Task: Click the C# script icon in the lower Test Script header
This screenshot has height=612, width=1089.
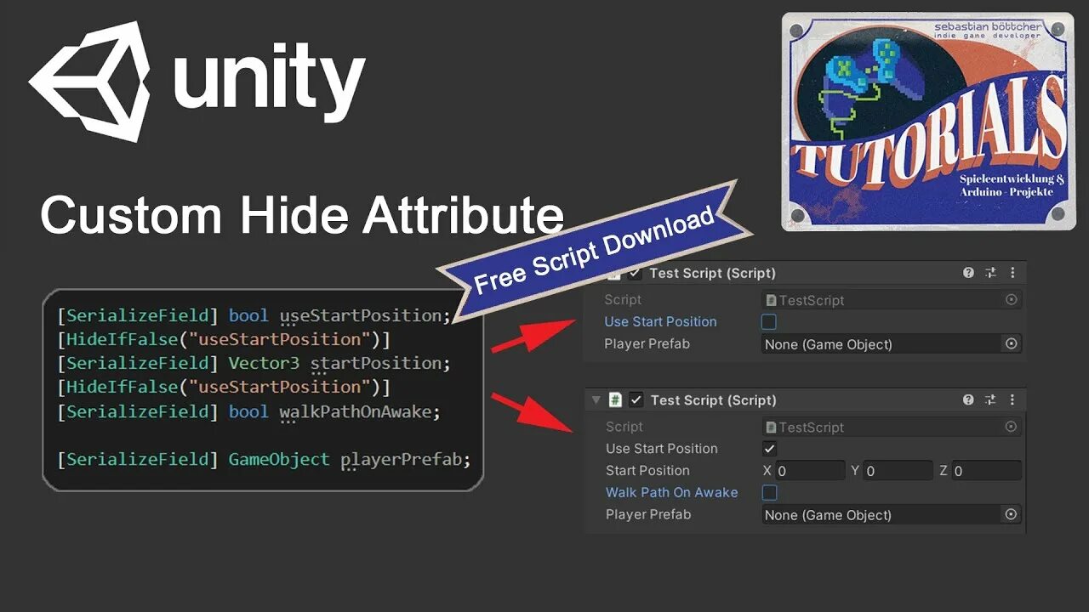Action: [615, 399]
